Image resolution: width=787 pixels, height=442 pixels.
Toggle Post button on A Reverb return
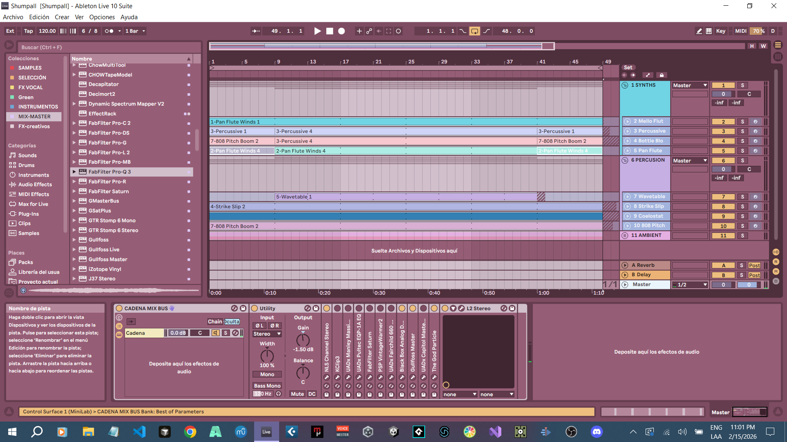(x=754, y=266)
